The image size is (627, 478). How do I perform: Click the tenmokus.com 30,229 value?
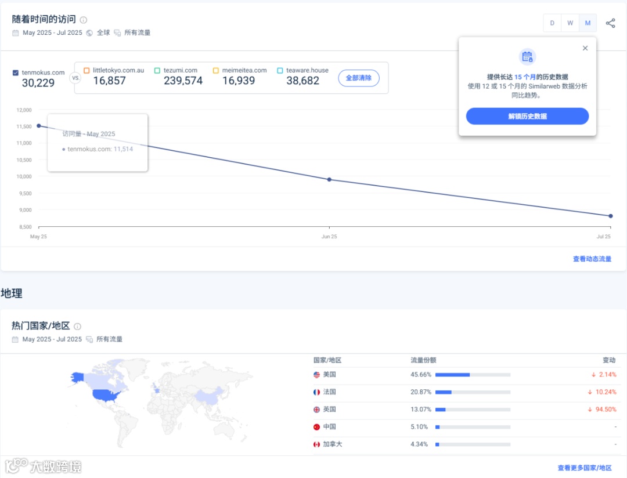pos(38,83)
